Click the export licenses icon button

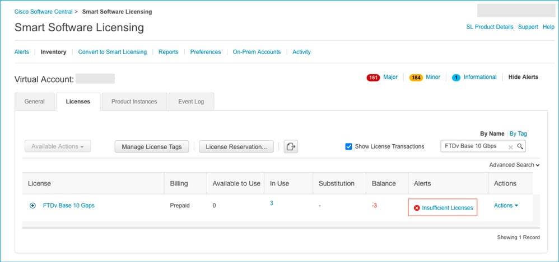[x=291, y=146]
